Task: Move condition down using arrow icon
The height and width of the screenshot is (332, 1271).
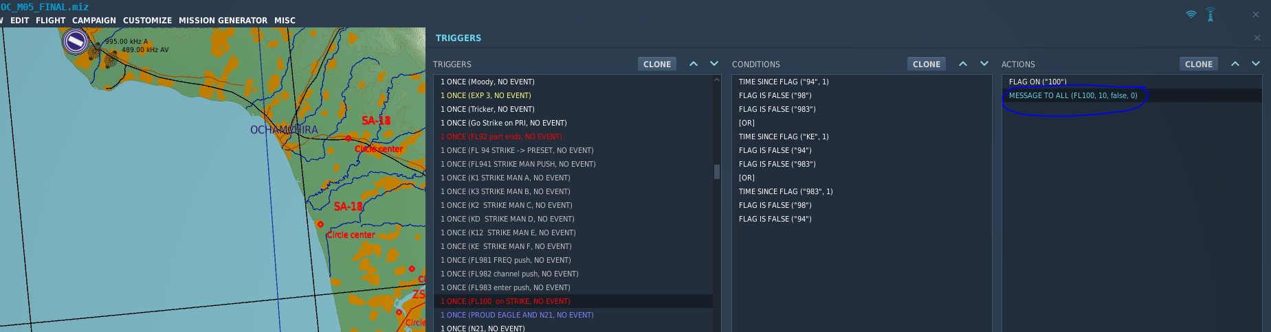Action: click(x=984, y=64)
